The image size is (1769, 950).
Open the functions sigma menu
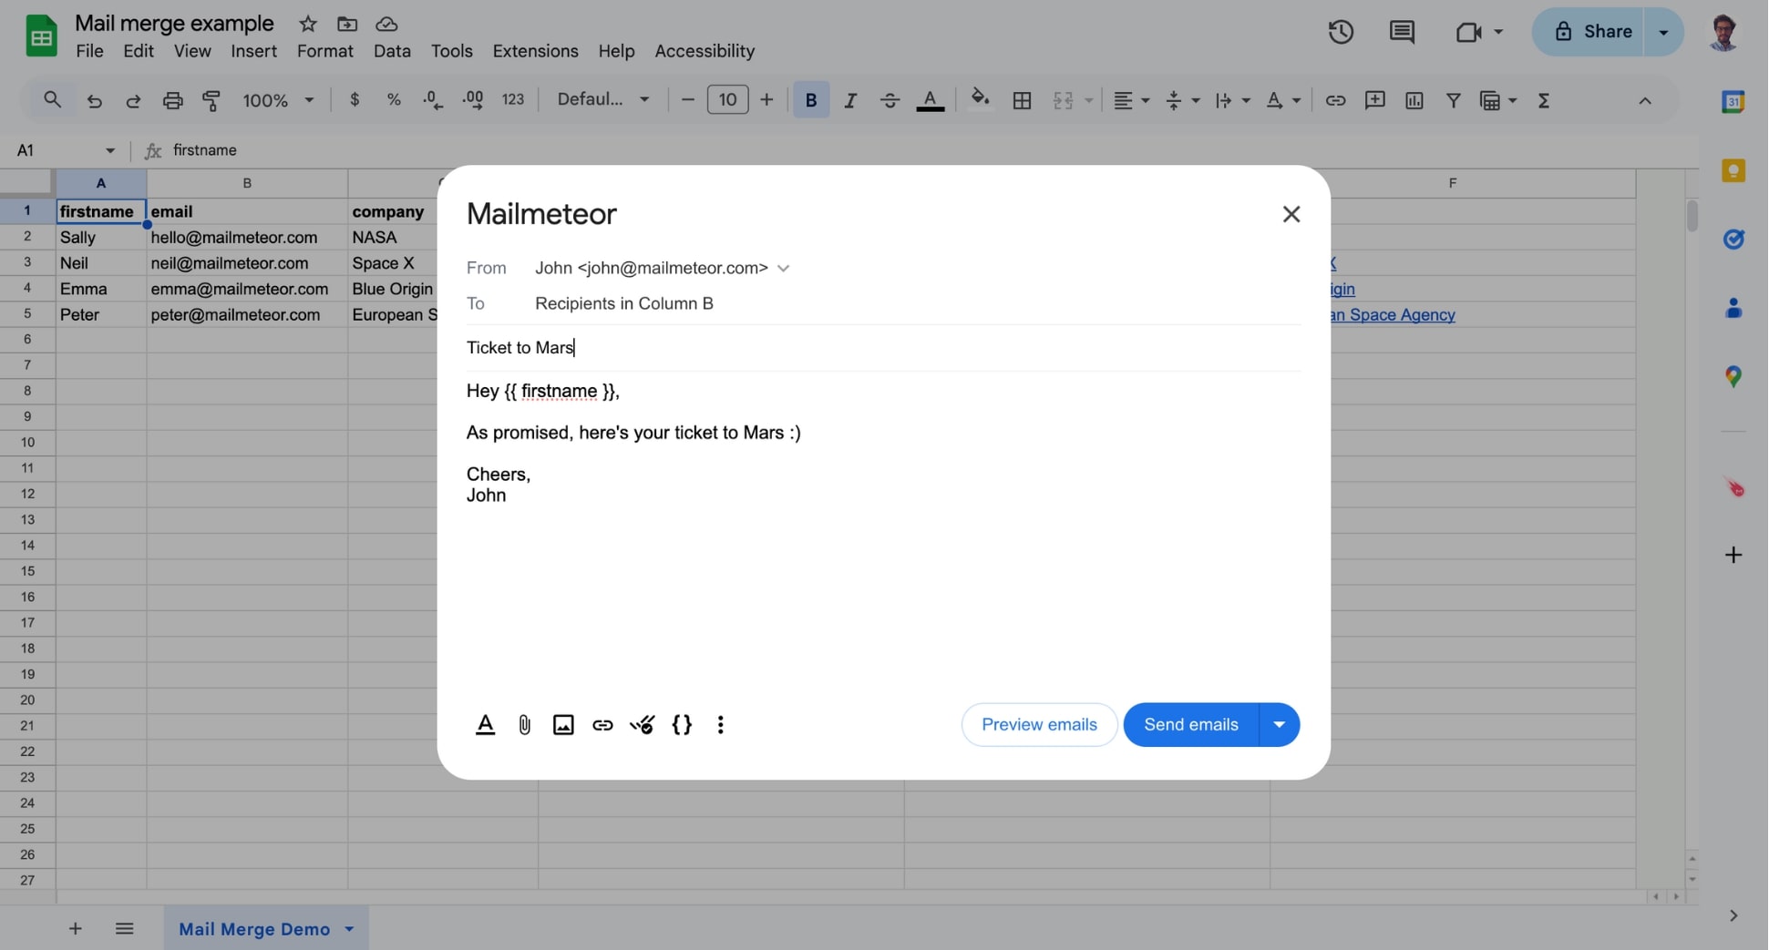click(1543, 100)
